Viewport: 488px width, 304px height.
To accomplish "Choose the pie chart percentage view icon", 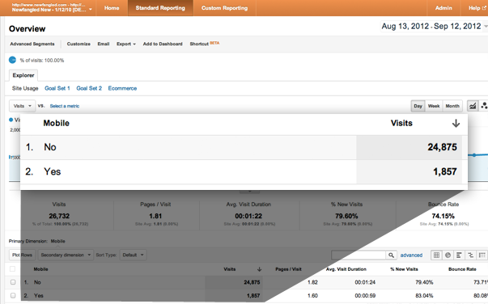I will pyautogui.click(x=448, y=255).
